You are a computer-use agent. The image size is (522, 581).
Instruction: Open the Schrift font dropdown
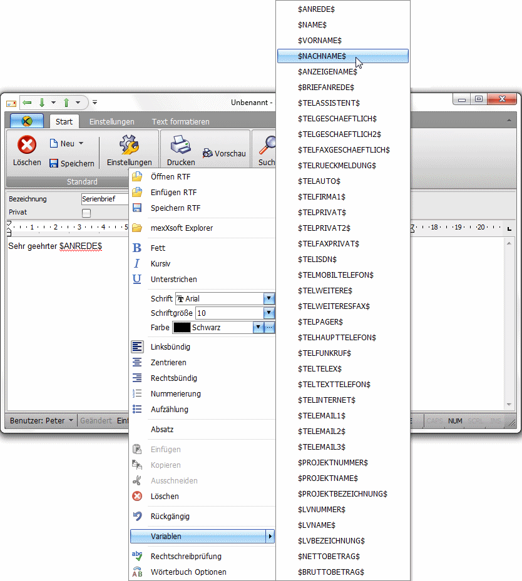coord(269,298)
